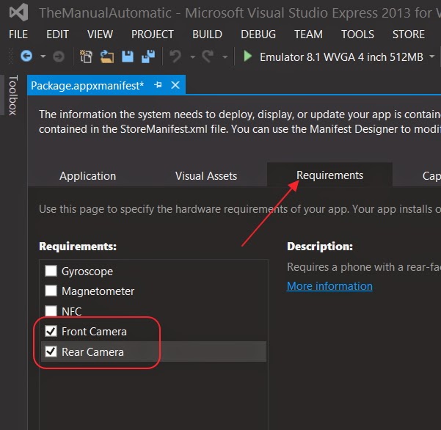Open the FILE menu
The height and width of the screenshot is (430, 441).
18,34
